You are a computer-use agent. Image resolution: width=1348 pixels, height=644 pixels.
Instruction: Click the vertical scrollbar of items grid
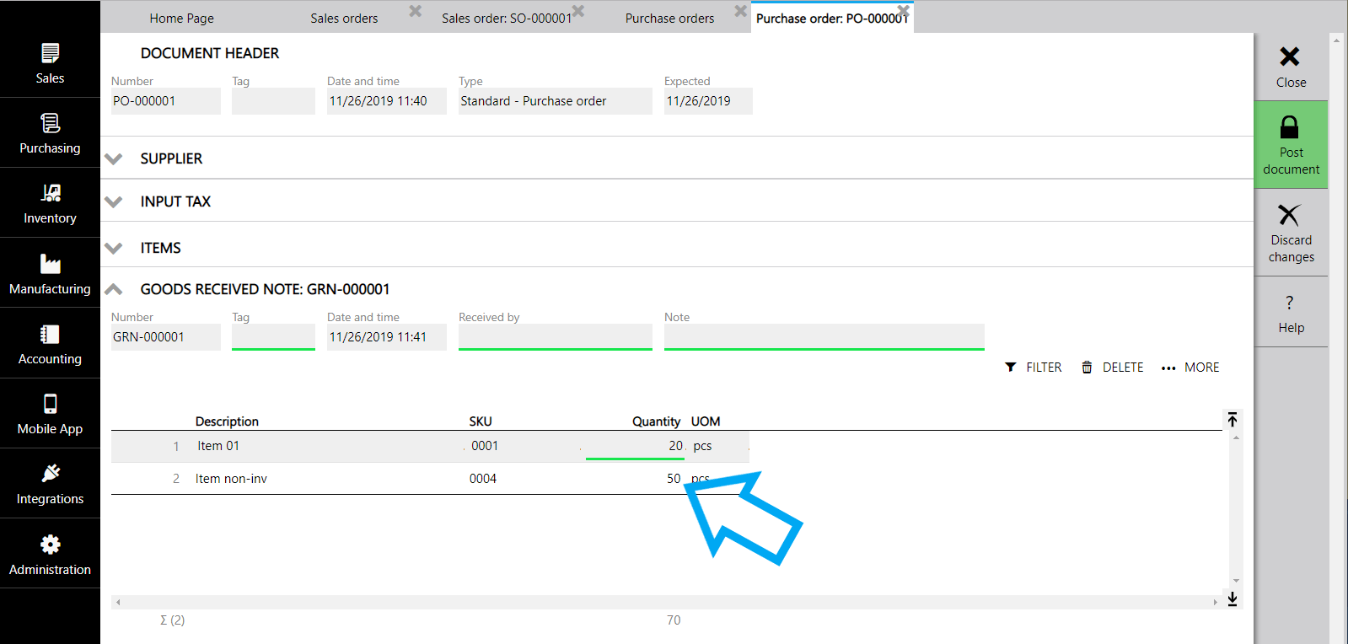pos(1236,509)
